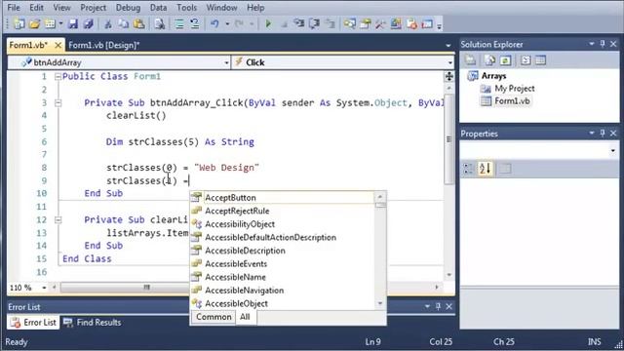The width and height of the screenshot is (624, 351).
Task: Open Solution Explorer from the toolbar icon
Action: tap(349, 24)
